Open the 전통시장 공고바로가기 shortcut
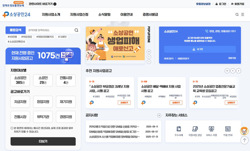250x151 pixels. point(20,117)
